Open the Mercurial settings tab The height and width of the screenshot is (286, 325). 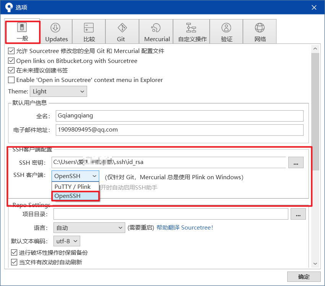(156, 31)
